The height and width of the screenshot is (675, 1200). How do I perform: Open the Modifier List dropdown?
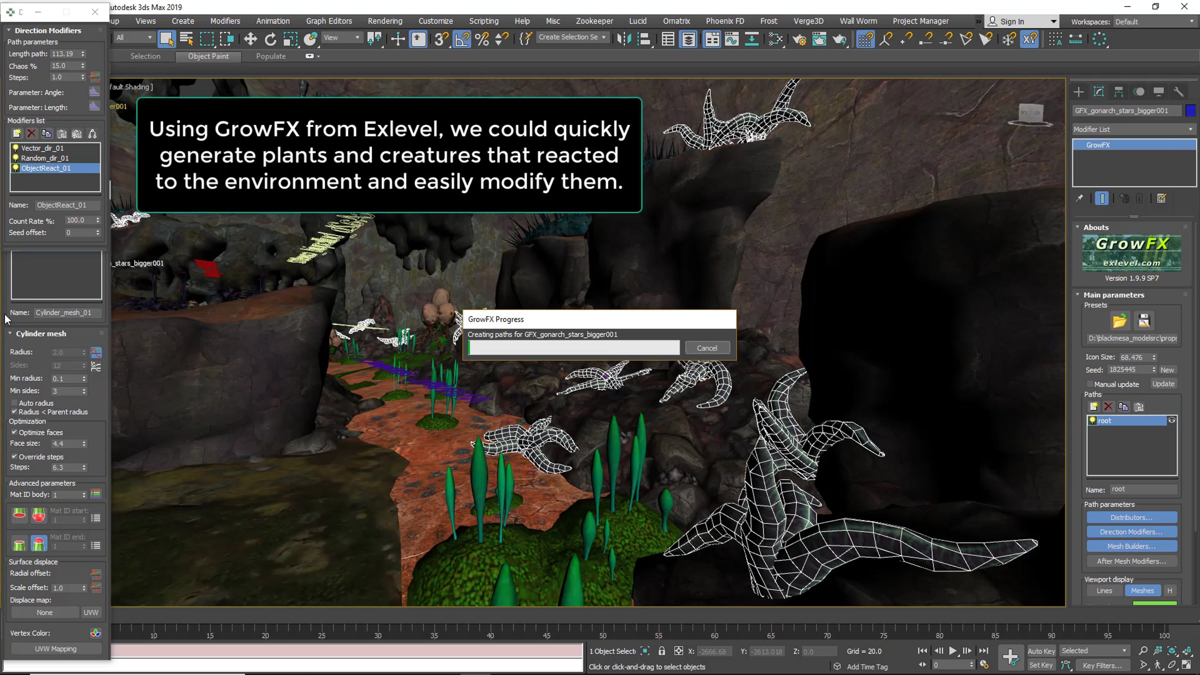point(1134,129)
